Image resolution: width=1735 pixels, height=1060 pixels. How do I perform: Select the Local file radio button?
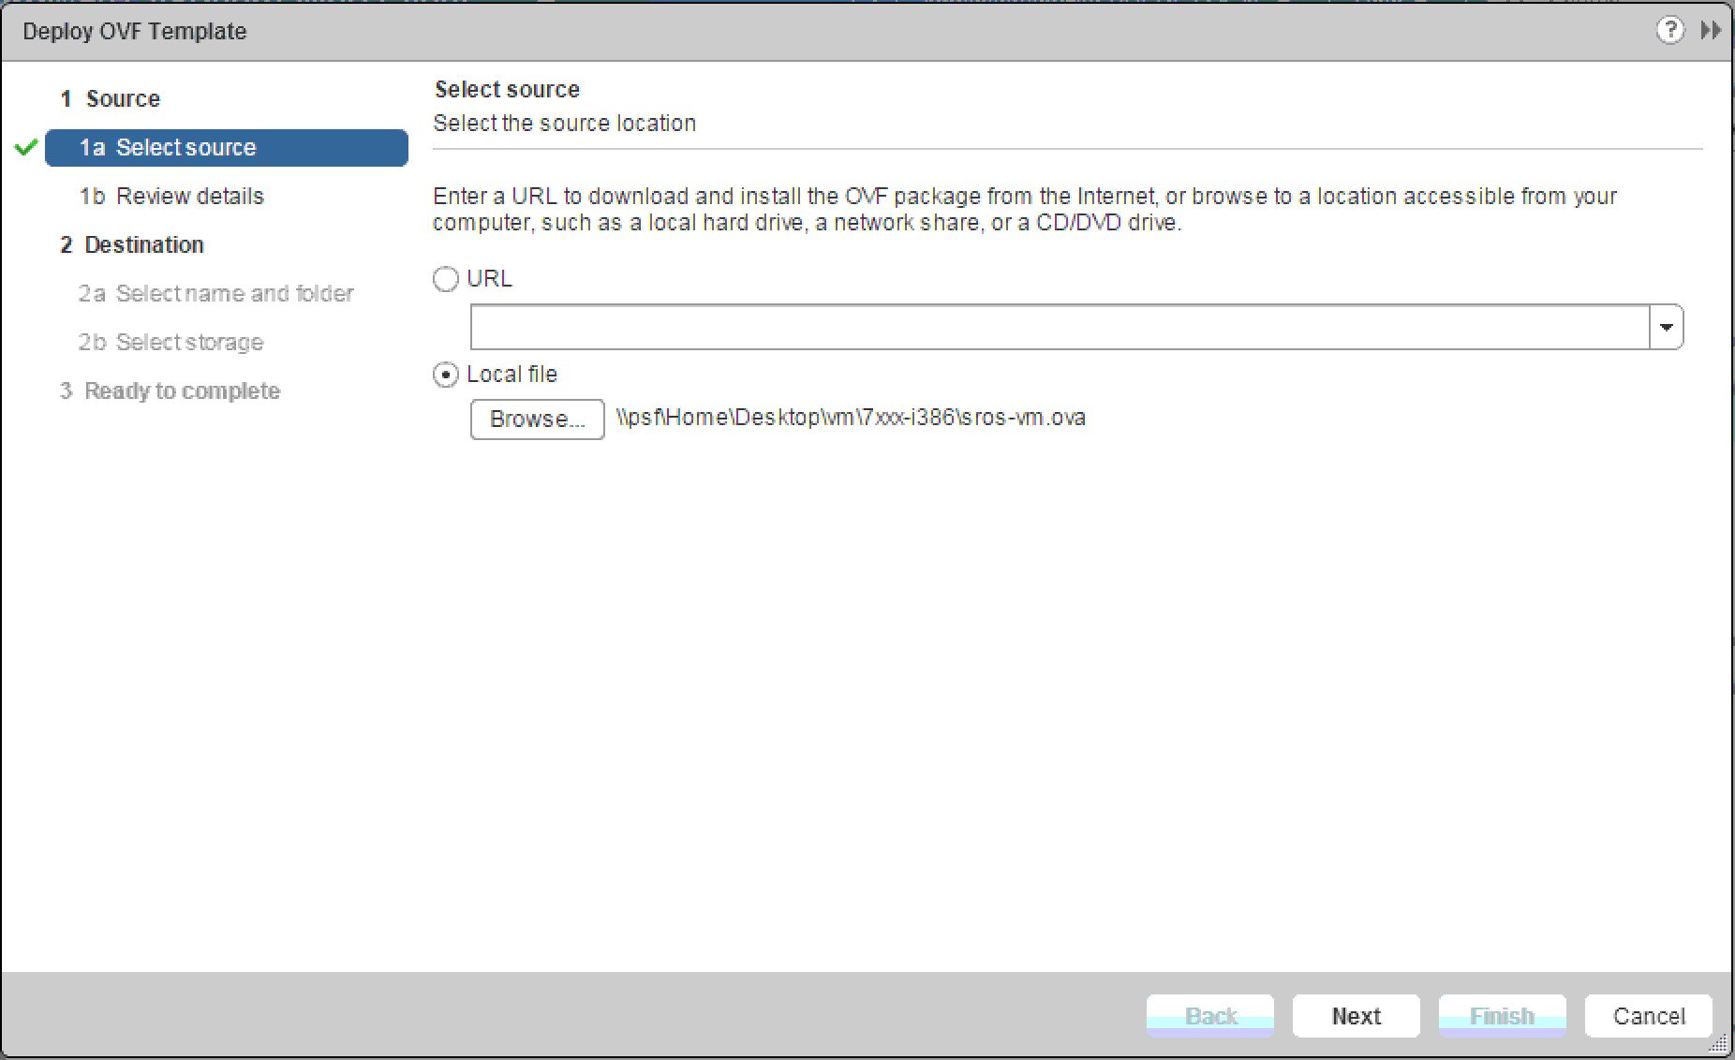click(446, 375)
